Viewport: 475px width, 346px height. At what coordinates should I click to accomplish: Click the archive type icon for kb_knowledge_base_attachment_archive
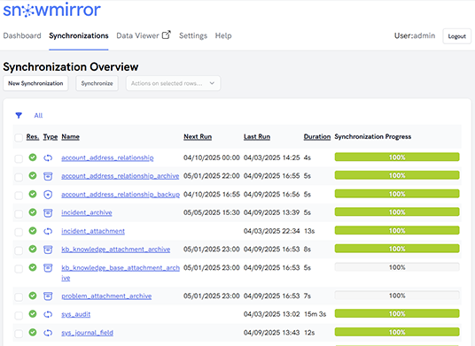[48, 268]
